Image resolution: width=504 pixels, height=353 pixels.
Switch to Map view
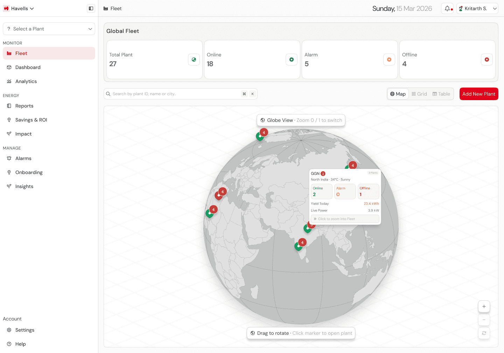[x=398, y=94]
